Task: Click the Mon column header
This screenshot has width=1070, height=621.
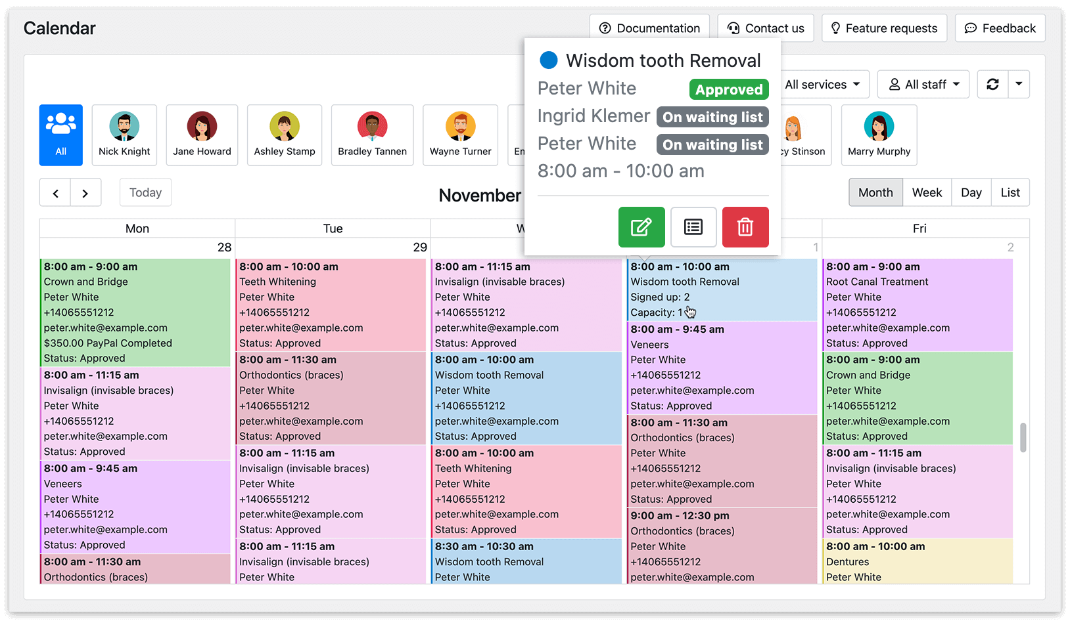Action: [137, 228]
